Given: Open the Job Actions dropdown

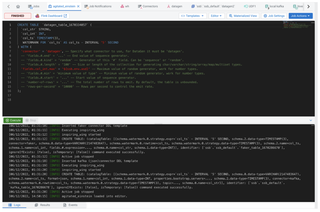Looking at the screenshot, I should [x=300, y=16].
